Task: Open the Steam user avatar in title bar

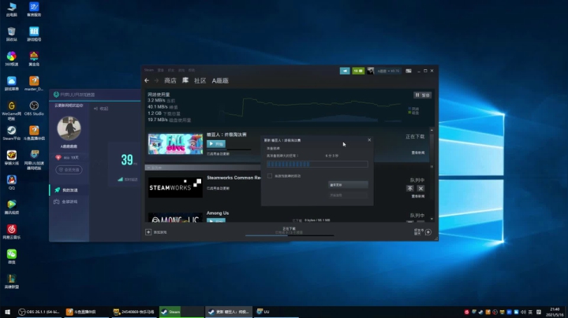Action: coord(370,71)
